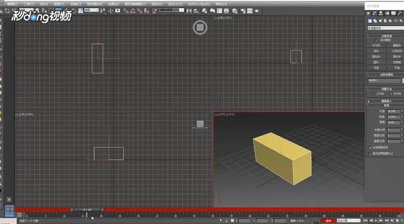Toggle the Percent Snap button
Image resolution: width=404 pixels, height=224 pixels.
(139, 10)
